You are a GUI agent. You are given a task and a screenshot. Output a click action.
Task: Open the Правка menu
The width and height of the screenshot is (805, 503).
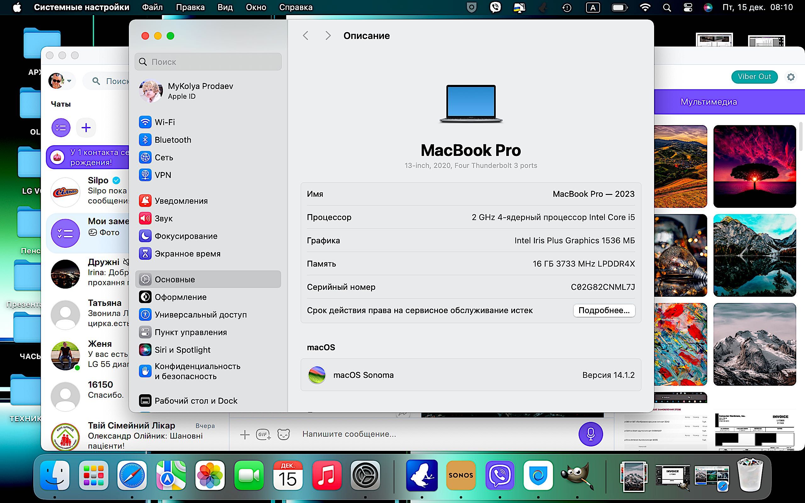(190, 7)
